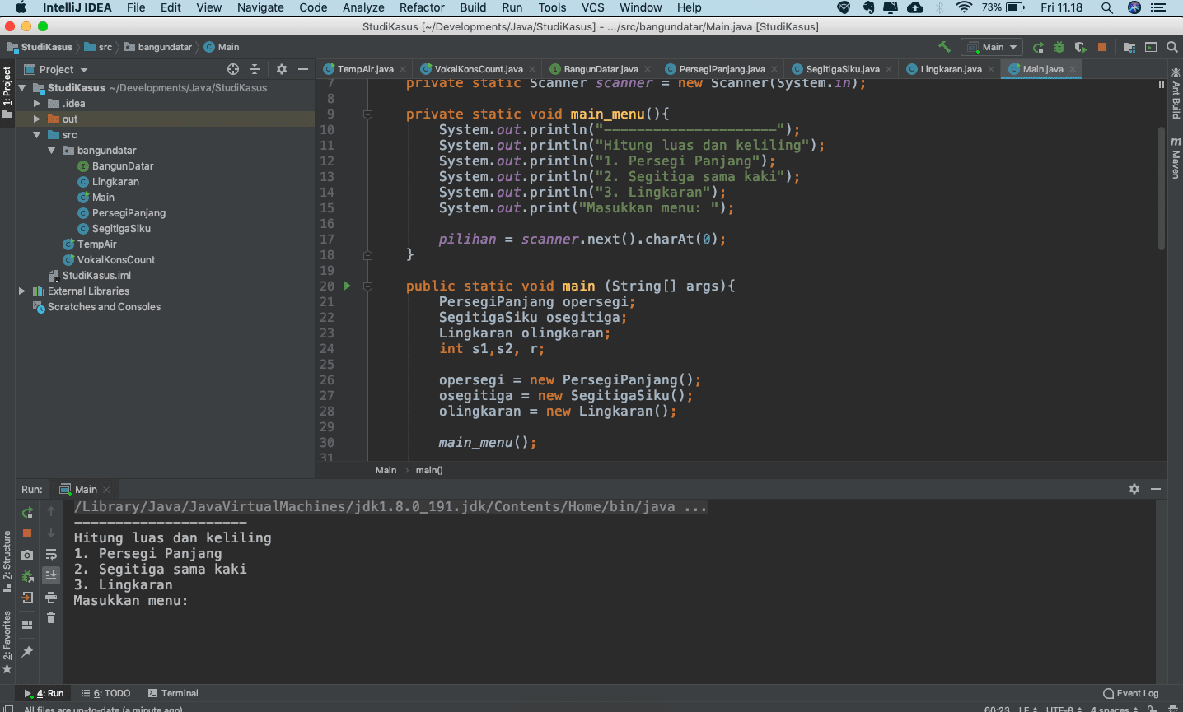Toggle pin tab in Run panel
This screenshot has width=1183, height=712.
(27, 652)
